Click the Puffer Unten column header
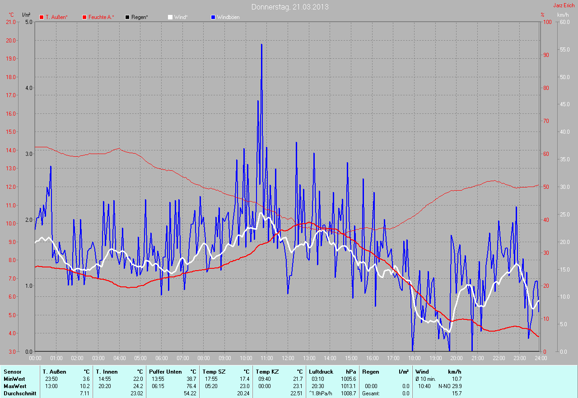Image resolution: width=578 pixels, height=398 pixels. [x=165, y=372]
